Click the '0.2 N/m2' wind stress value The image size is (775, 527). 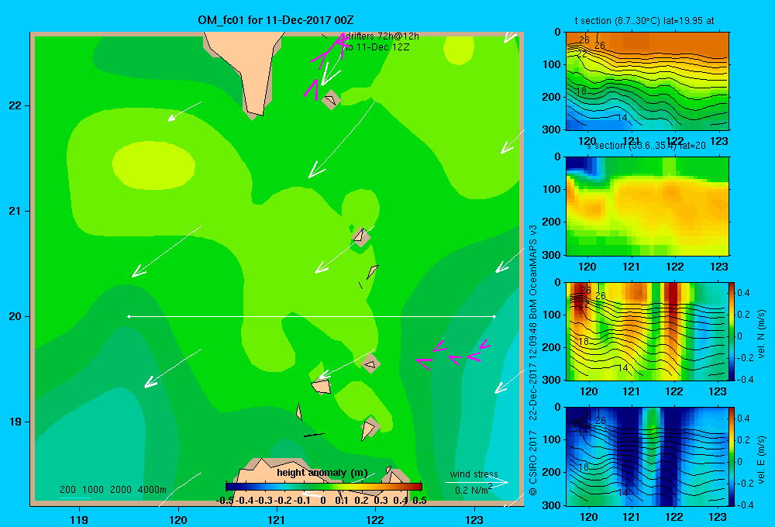pos(474,490)
